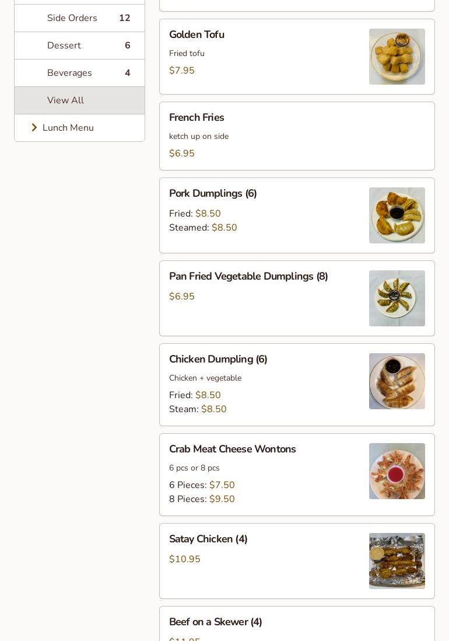The image size is (449, 641).
Task: Click the Chicken Dumpling picture
Action: tap(397, 381)
